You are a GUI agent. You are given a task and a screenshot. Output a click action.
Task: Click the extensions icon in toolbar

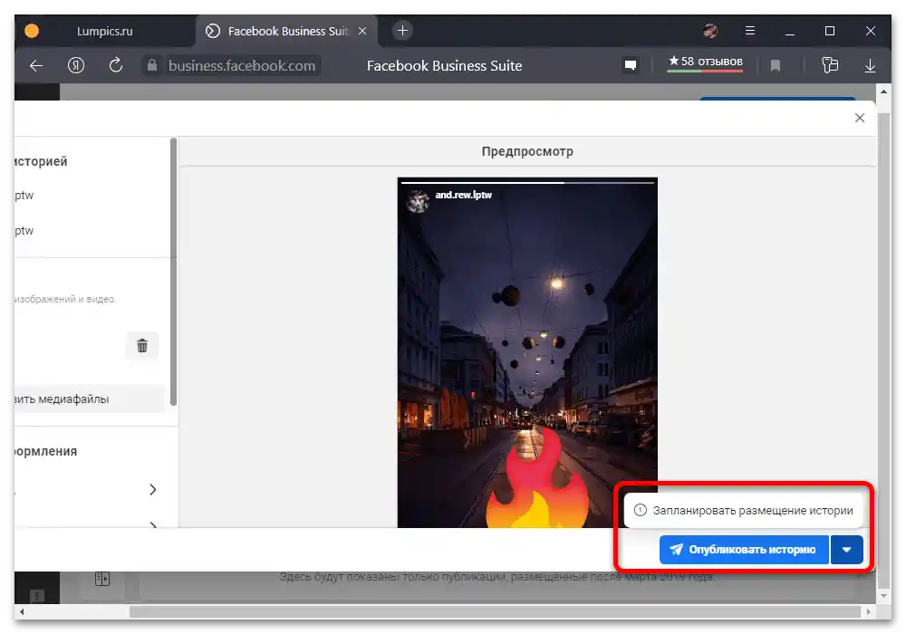(x=828, y=65)
